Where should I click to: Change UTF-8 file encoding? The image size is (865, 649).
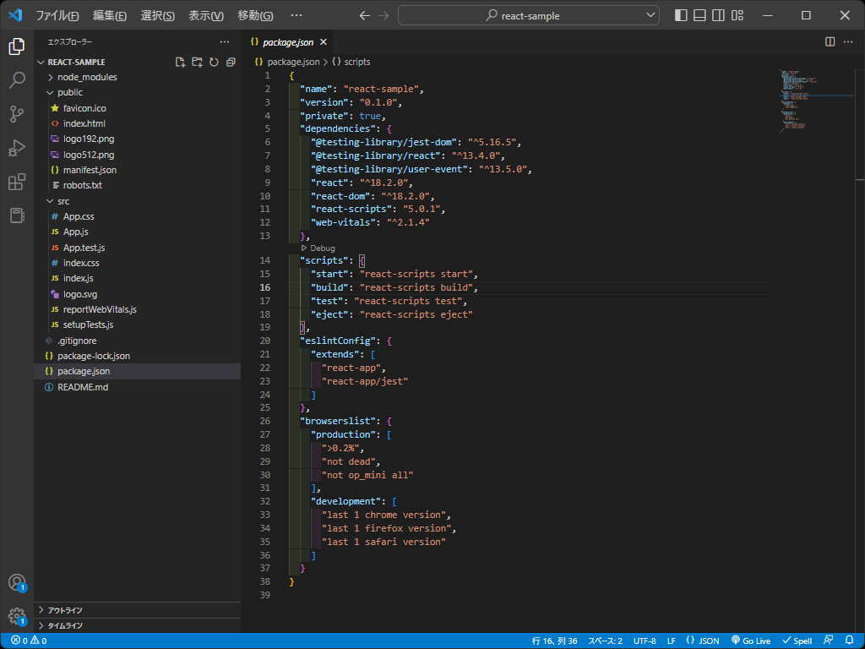click(645, 641)
